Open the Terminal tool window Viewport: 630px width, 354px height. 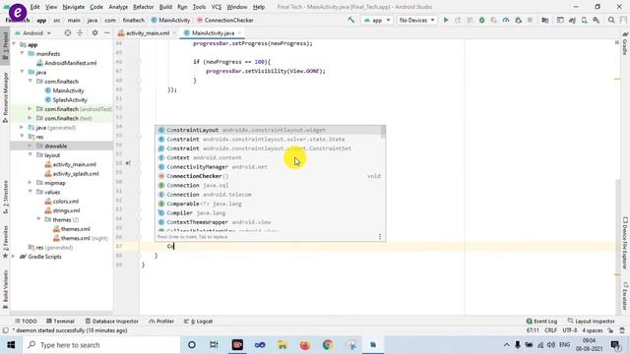click(60, 322)
